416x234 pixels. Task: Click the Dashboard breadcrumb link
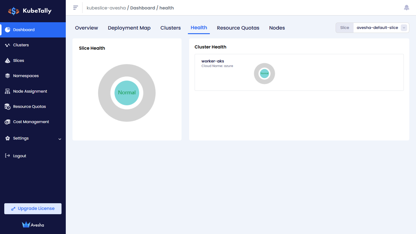[x=143, y=8]
